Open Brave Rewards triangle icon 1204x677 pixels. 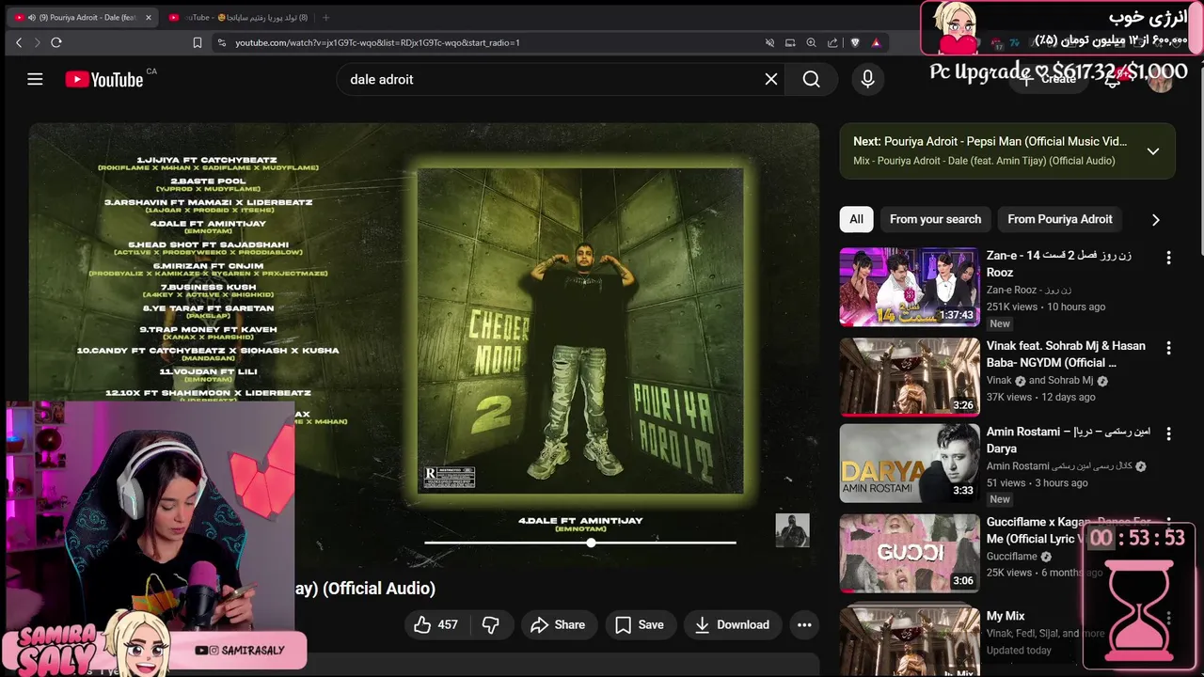point(876,42)
